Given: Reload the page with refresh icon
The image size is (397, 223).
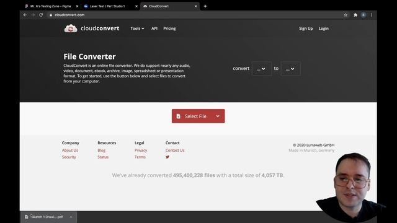Looking at the screenshot, I should (x=41, y=15).
